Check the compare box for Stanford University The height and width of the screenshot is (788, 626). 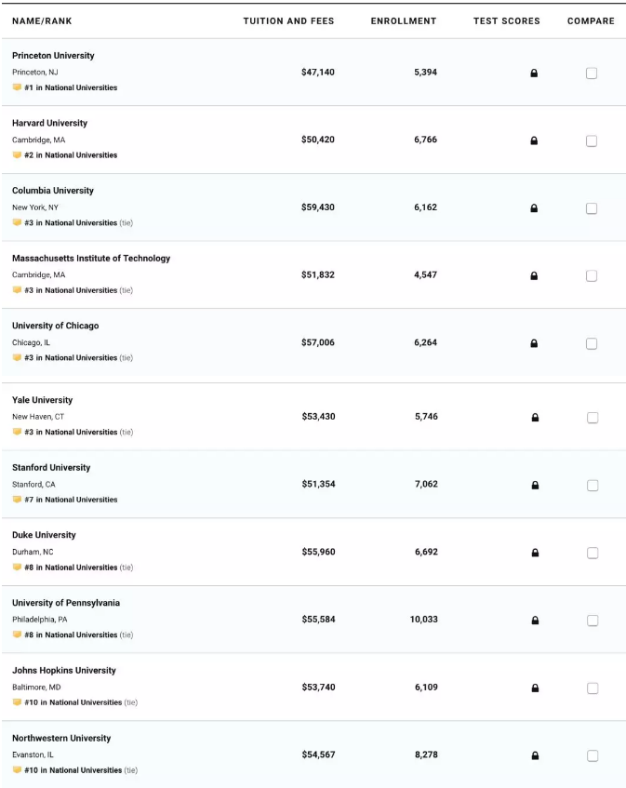593,486
